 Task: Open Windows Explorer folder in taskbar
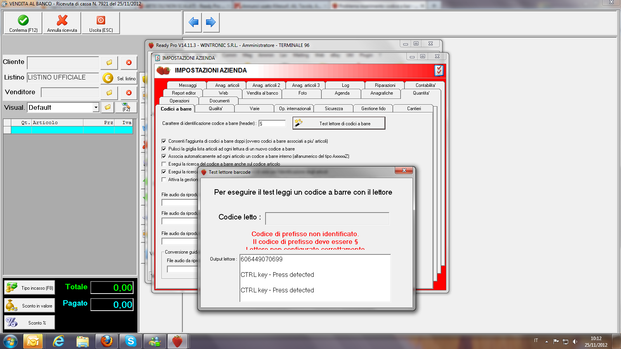(x=83, y=341)
